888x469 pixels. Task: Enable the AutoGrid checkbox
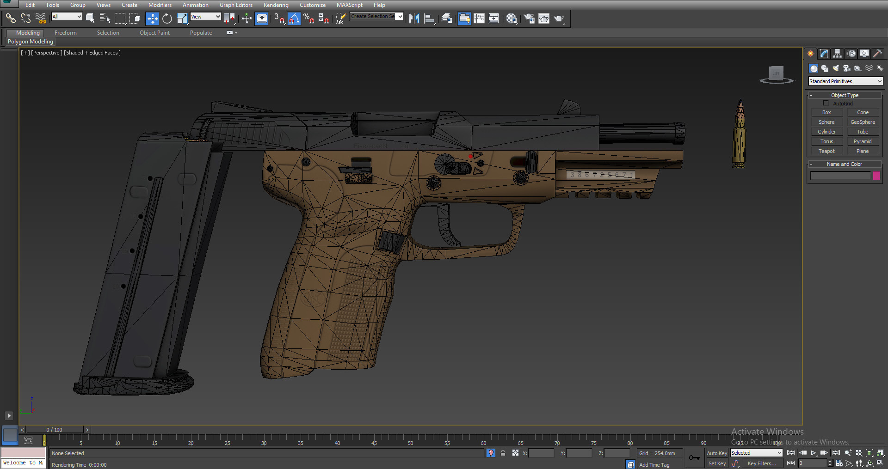[826, 104]
